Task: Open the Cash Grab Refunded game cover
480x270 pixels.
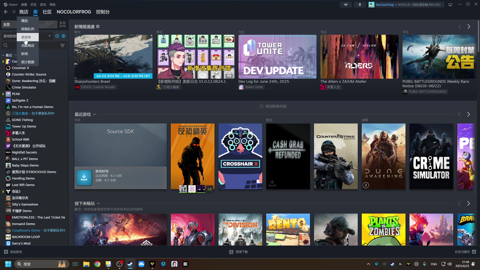Action: [x=288, y=156]
